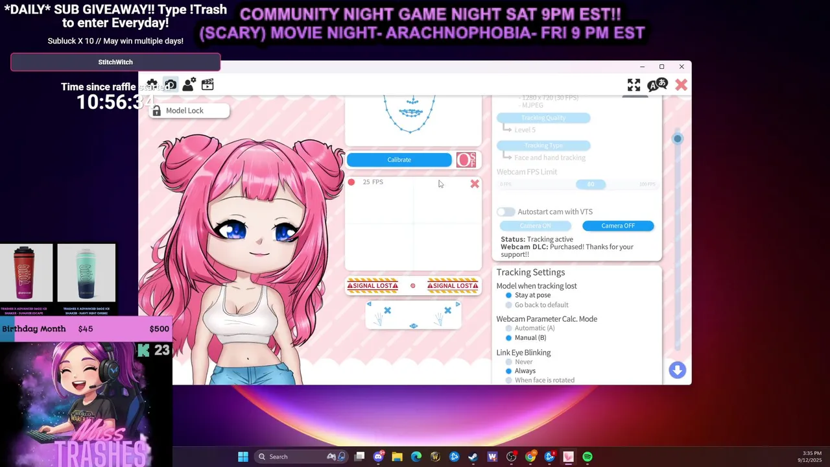Screen dimensions: 830x467
Task: Click the red recording dot by 25 FPS
Action: [x=351, y=182]
